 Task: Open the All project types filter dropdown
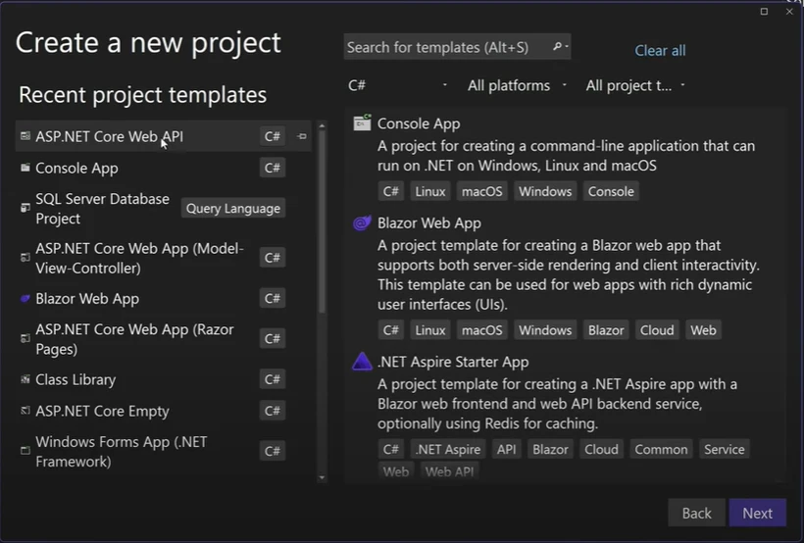point(635,85)
